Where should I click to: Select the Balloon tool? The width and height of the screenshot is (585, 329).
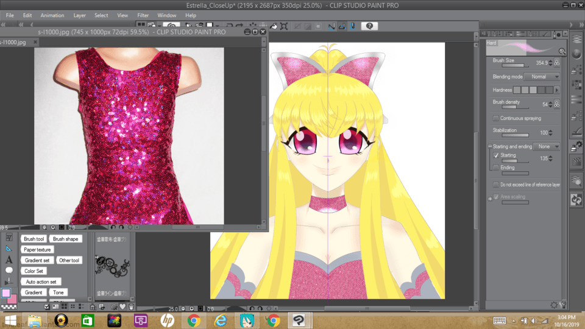(9, 270)
